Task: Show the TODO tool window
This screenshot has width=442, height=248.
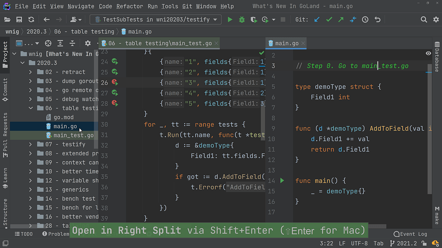Action: click(23, 234)
